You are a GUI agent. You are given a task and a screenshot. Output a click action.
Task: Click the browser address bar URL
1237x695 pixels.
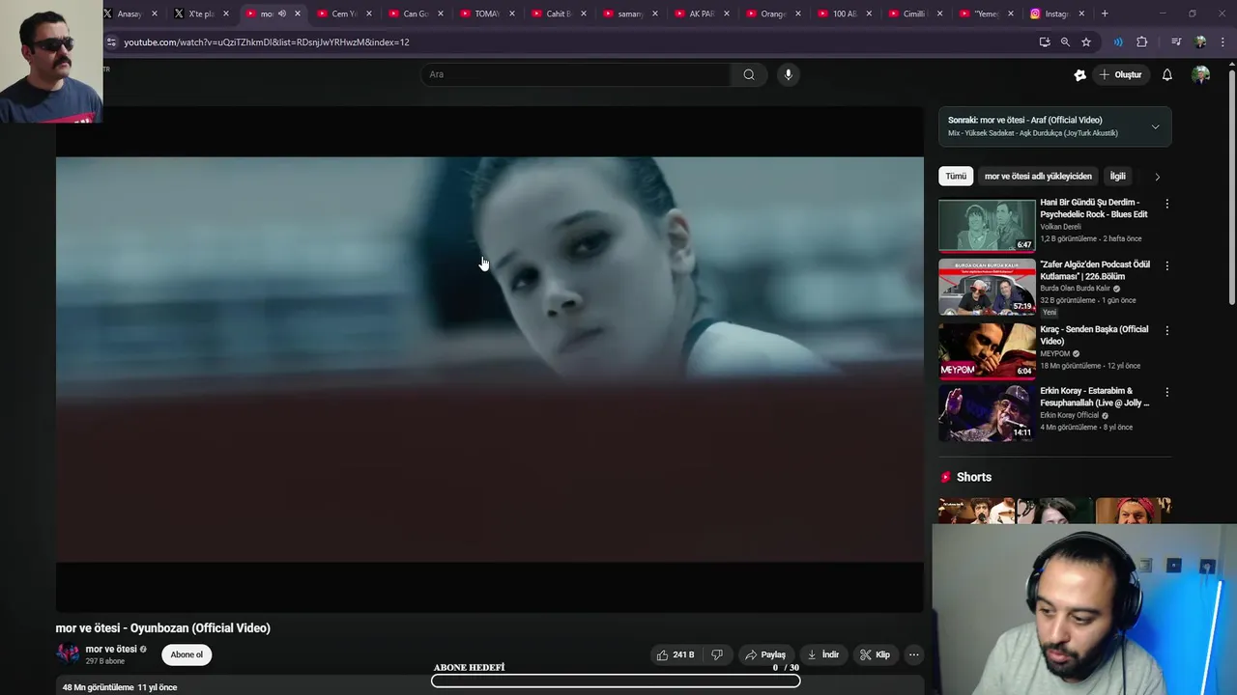[266, 42]
